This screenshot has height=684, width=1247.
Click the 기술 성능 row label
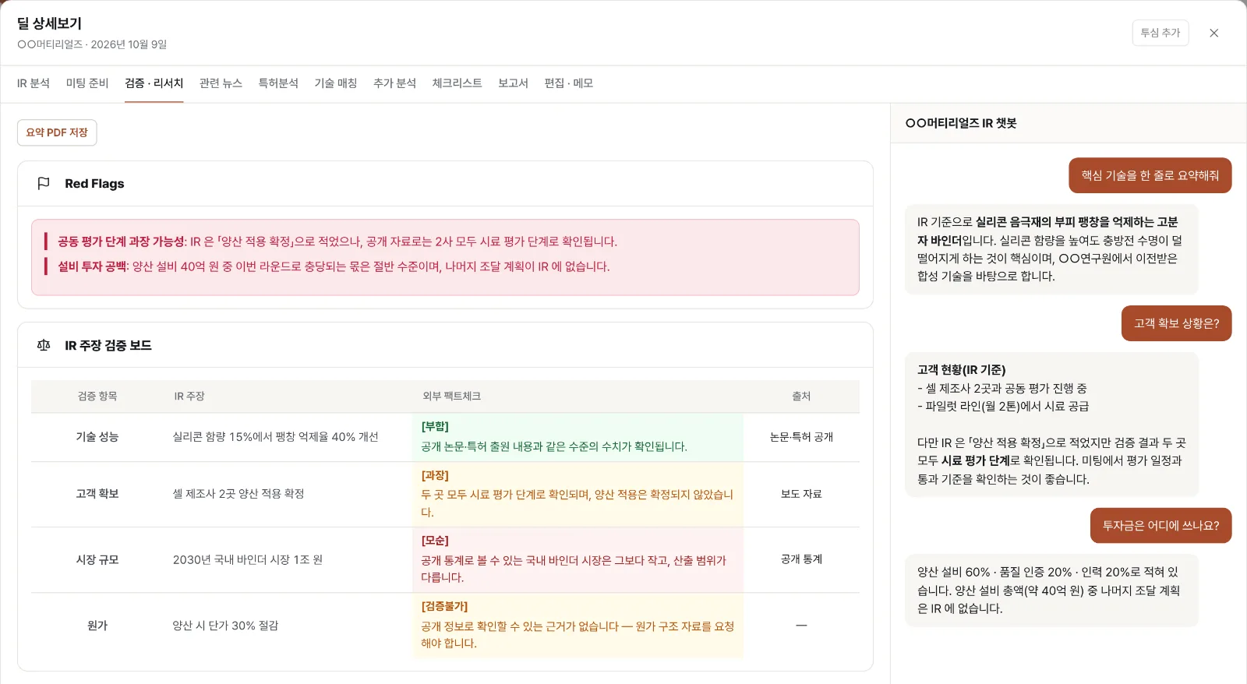point(97,437)
